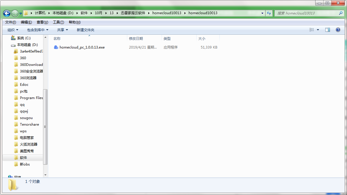This screenshot has width=347, height=195.
Task: Click the folder icon next to qqwj
Action: [x=16, y=111]
